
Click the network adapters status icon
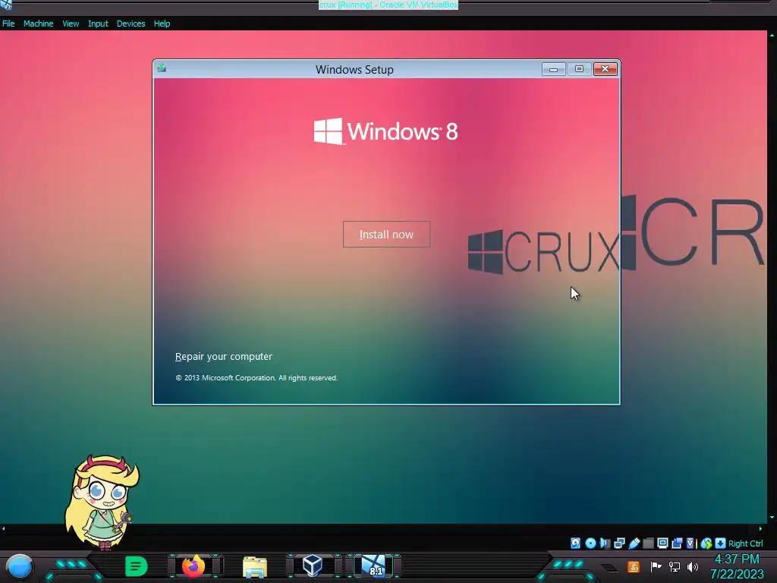pyautogui.click(x=619, y=544)
